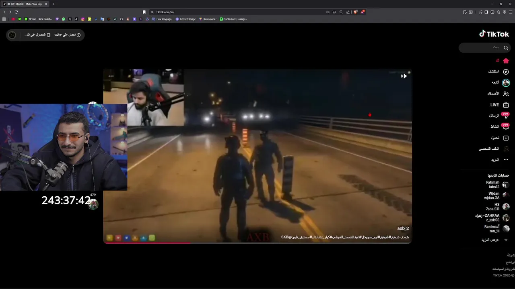The height and width of the screenshot is (289, 515).
Task: Open the WhatsApp bookmark icon
Action: [x=64, y=19]
